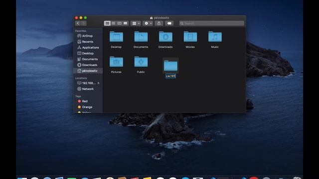Viewport: 319px width, 179px height.
Task: Select Documents in sidebar Favorites
Action: tap(88, 59)
